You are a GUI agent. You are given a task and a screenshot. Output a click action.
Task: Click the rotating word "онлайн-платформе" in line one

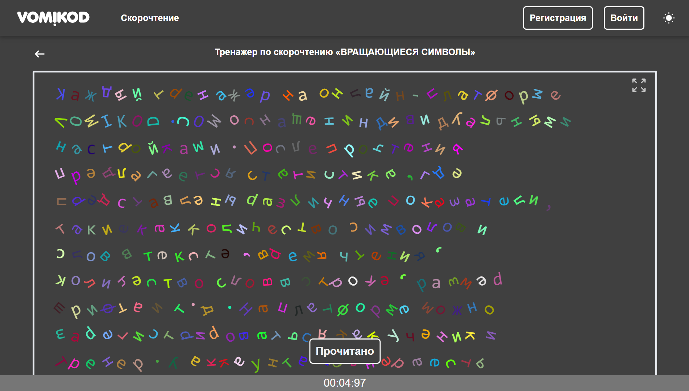pos(439,95)
